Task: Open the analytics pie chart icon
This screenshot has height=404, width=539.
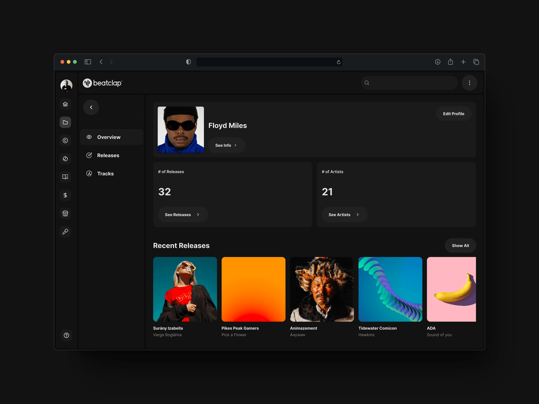Action: tap(65, 159)
